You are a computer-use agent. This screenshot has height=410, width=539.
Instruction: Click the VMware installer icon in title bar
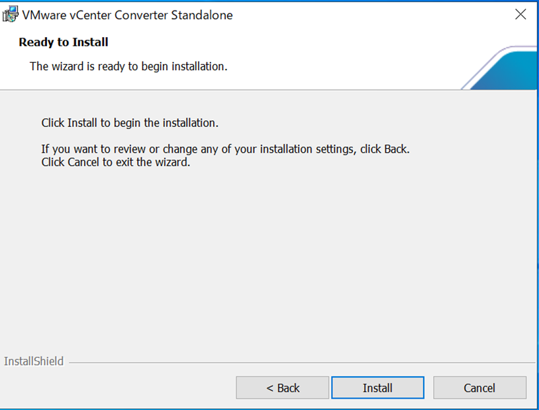pyautogui.click(x=11, y=14)
